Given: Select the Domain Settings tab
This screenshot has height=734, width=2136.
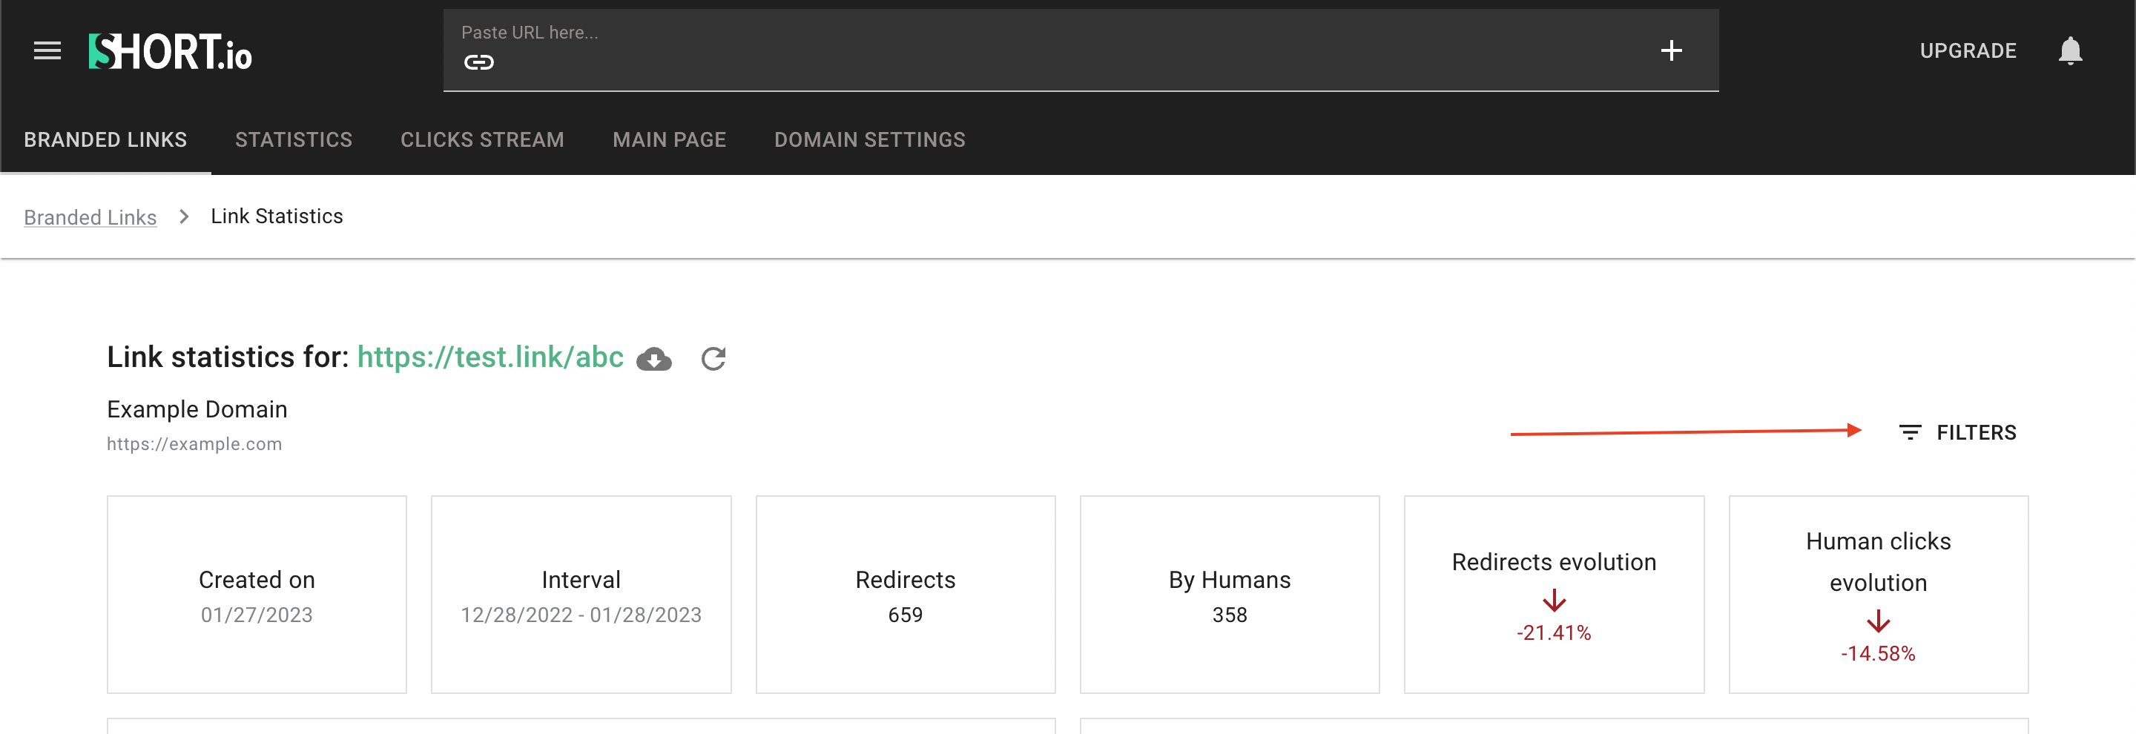Looking at the screenshot, I should point(869,140).
